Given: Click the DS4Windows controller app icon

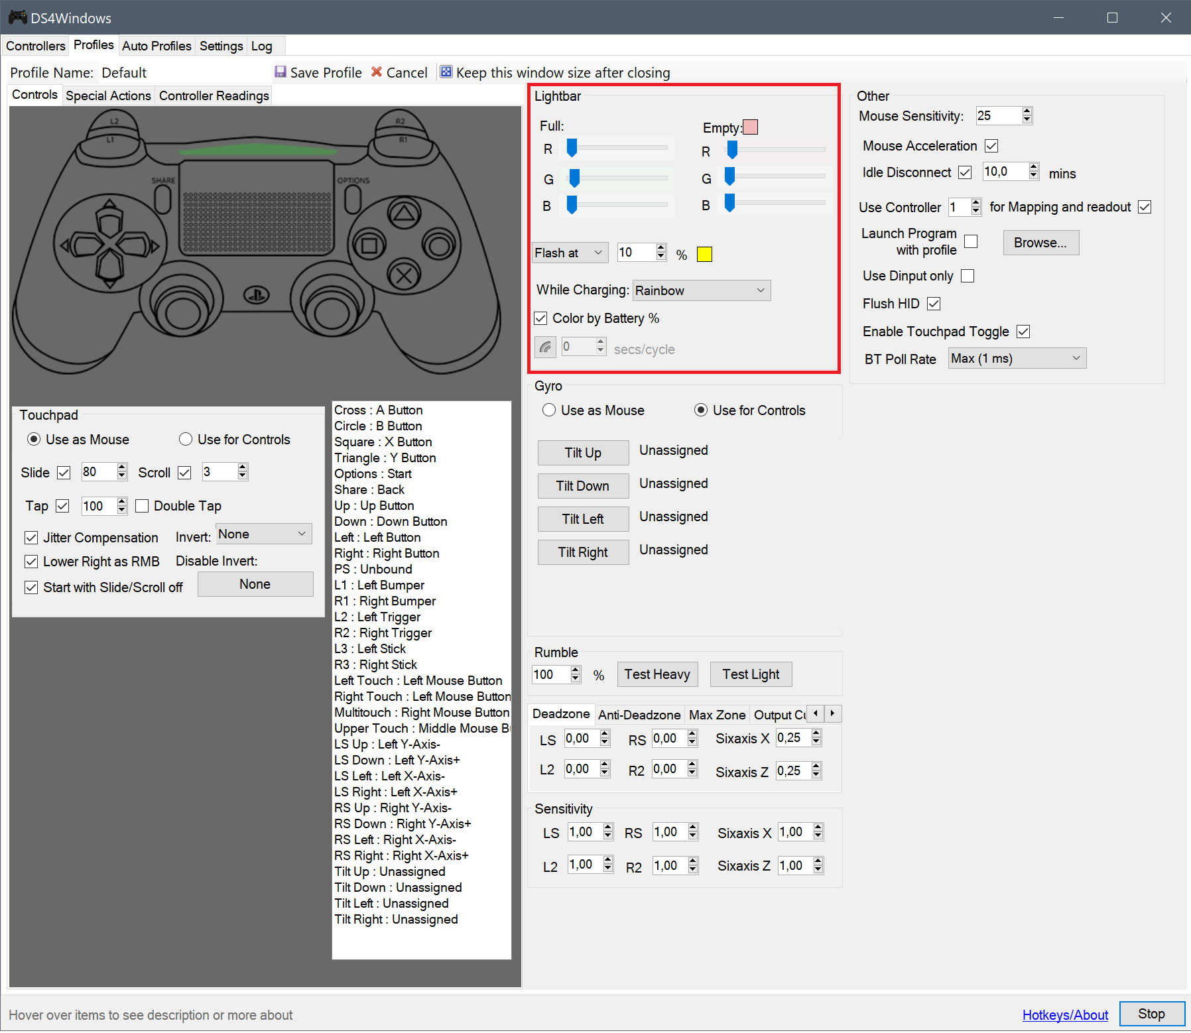Looking at the screenshot, I should (x=18, y=17).
